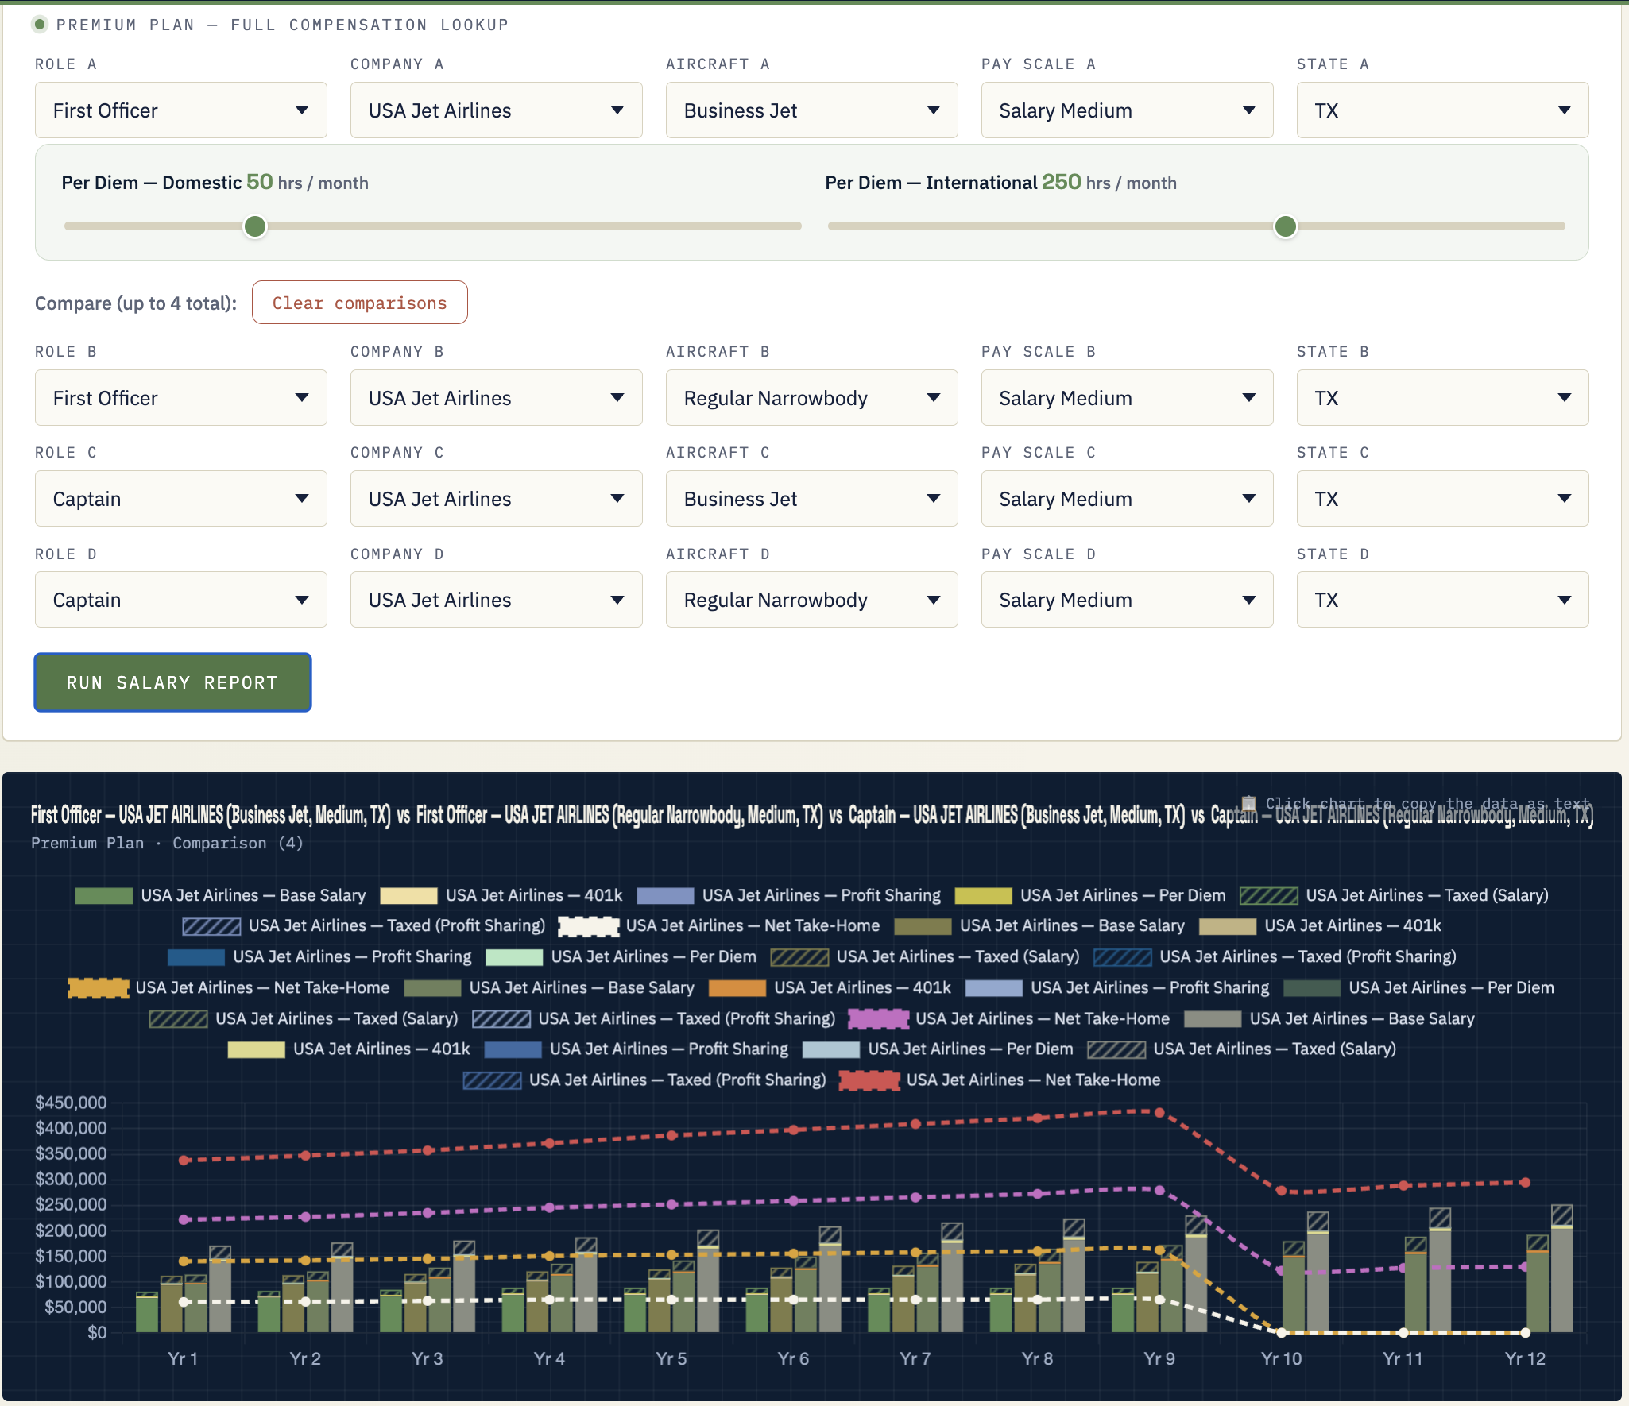
Task: Click the Clear comparisons button
Action: coord(360,303)
